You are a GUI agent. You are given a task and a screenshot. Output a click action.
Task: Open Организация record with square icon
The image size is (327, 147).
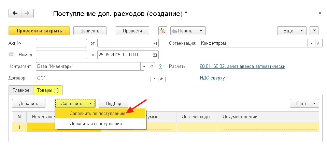tap(319, 43)
